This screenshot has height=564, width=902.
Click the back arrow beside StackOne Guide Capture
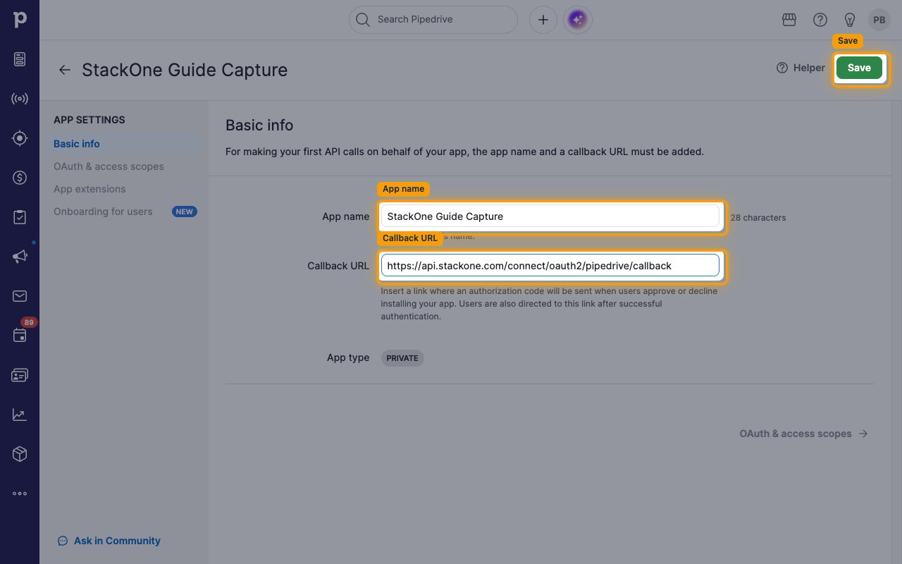(64, 70)
